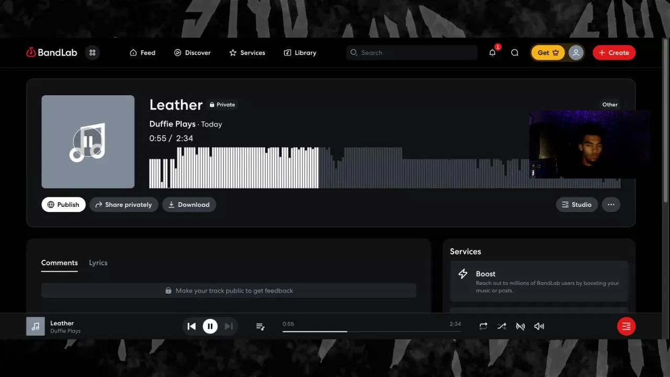The image size is (670, 377).
Task: Open the Boost service card
Action: point(539,282)
